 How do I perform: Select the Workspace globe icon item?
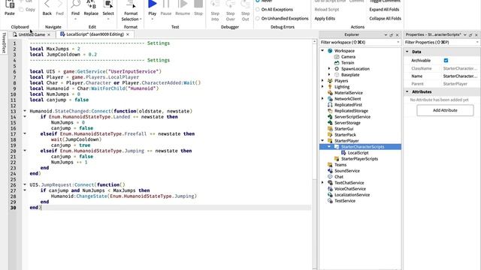point(330,51)
